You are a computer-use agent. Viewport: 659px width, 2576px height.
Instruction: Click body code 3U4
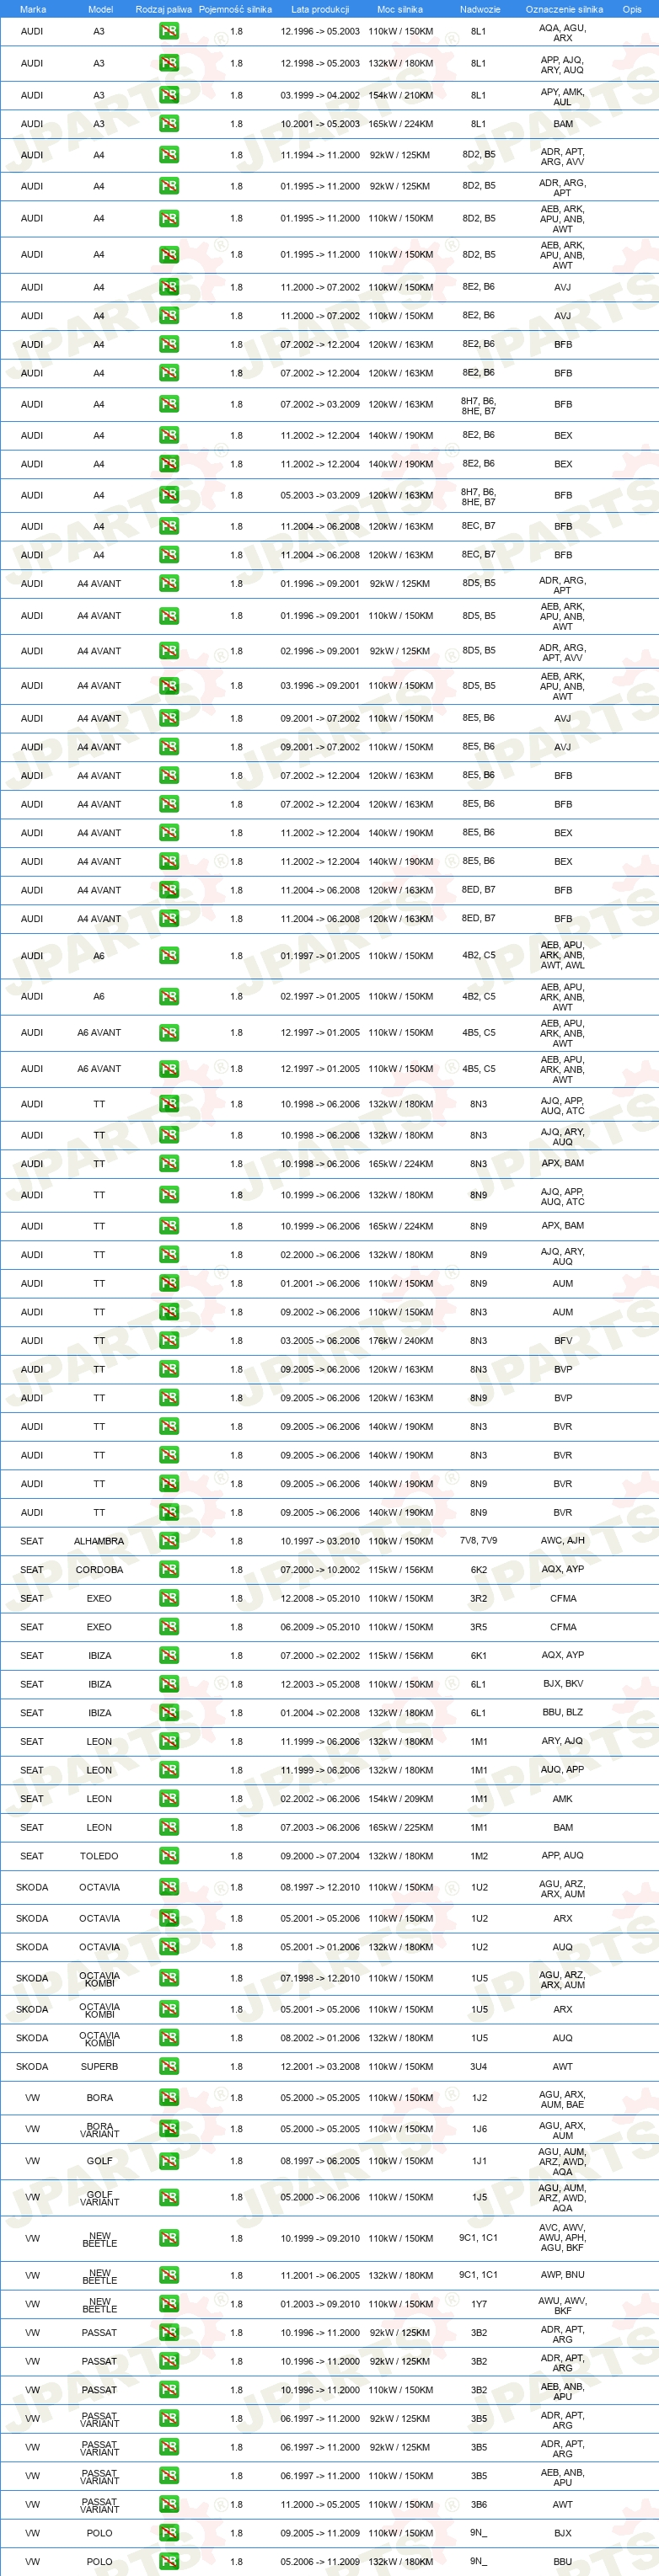point(479,2066)
